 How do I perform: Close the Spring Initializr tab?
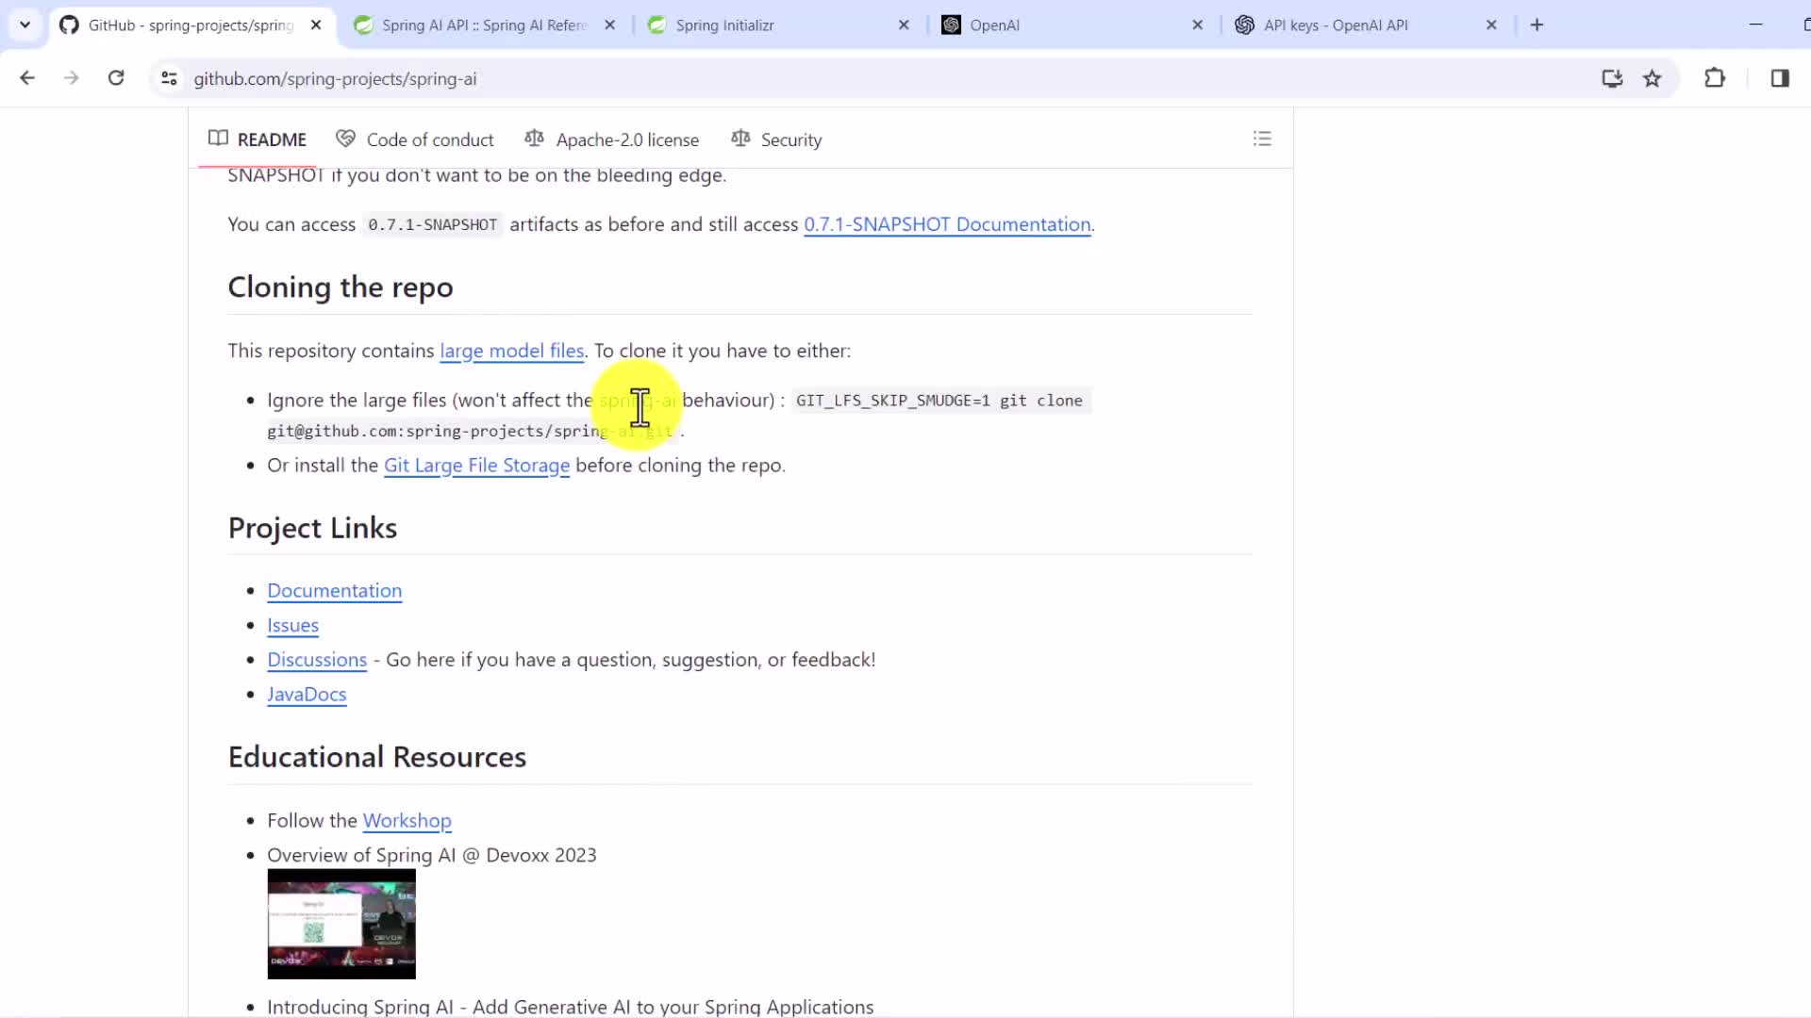[x=904, y=25]
